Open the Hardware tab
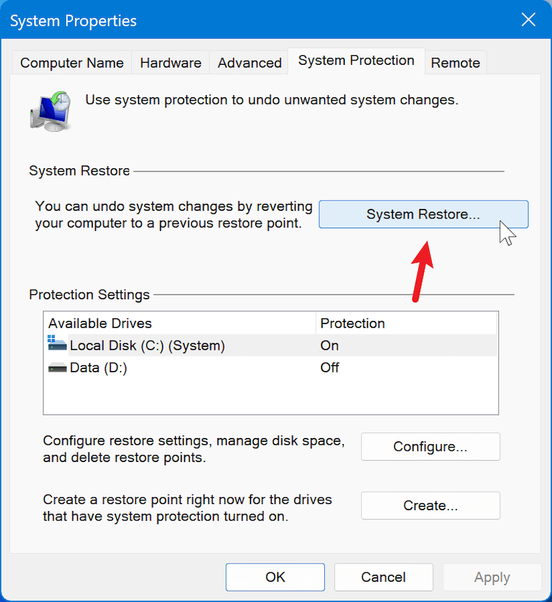Viewport: 552px width, 602px height. [x=170, y=62]
